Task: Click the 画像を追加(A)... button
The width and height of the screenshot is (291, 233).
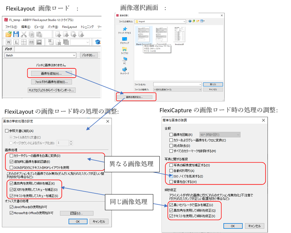Action: point(51,74)
